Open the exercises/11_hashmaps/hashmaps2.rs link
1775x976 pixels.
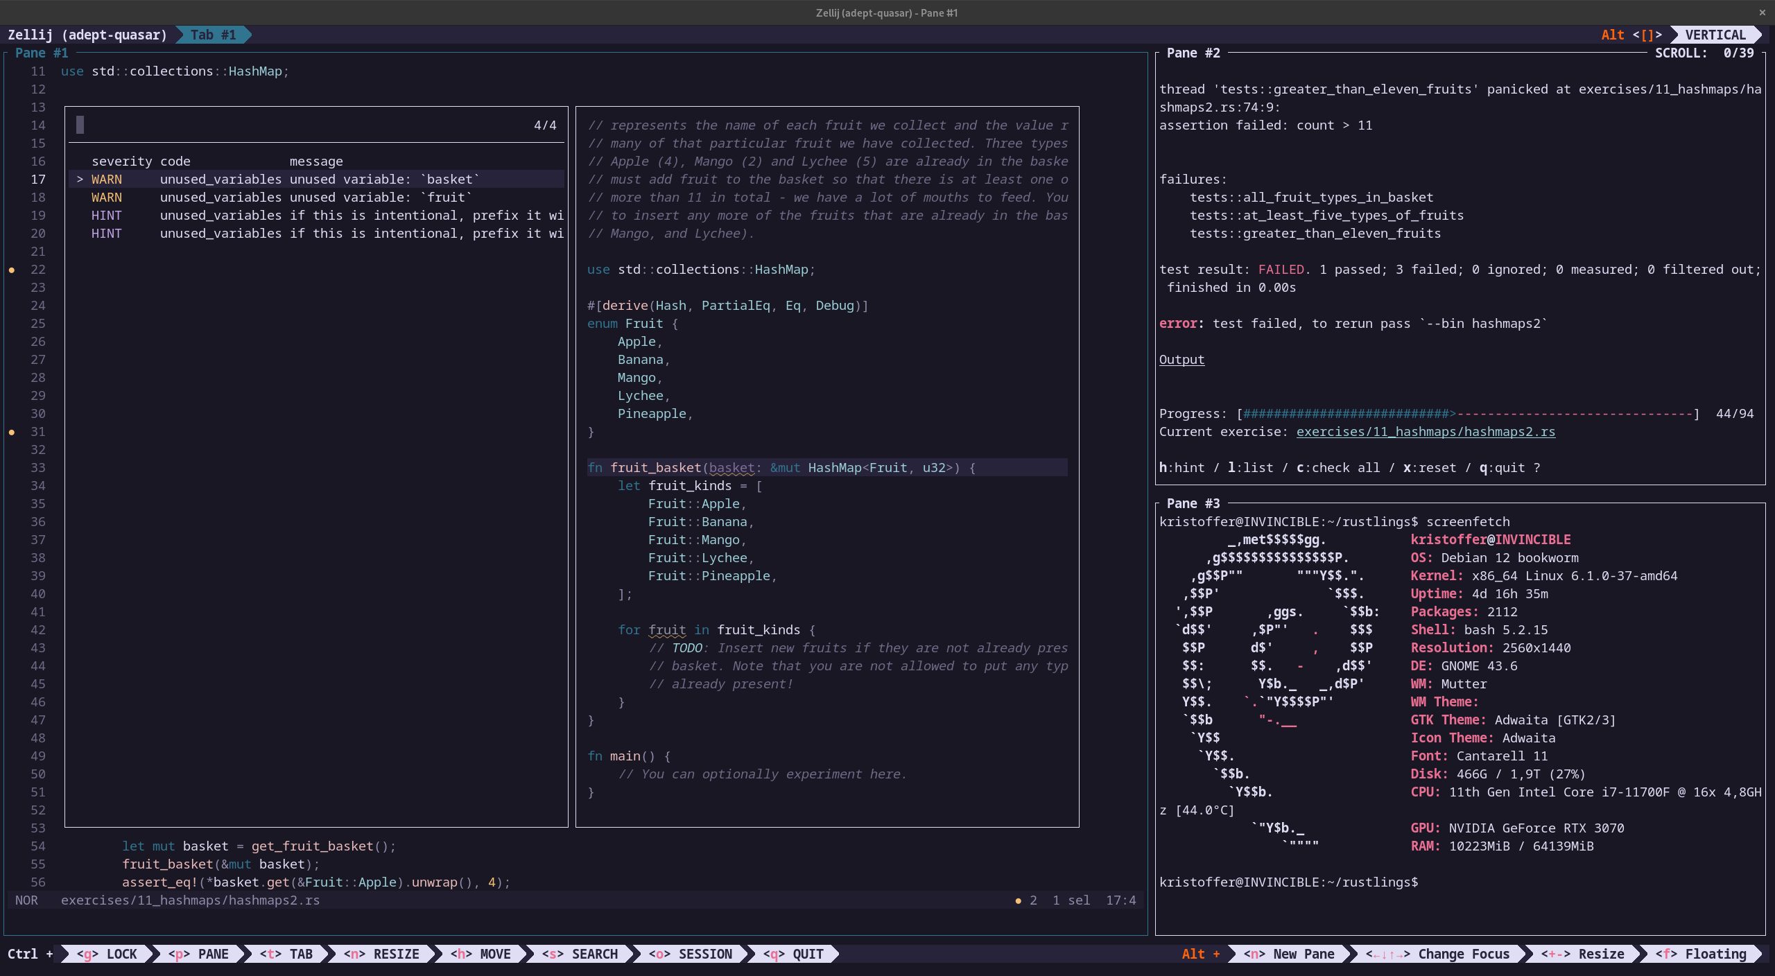(x=1426, y=432)
